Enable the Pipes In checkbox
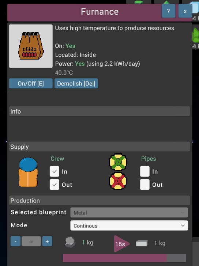The image size is (199, 266). coord(145,171)
